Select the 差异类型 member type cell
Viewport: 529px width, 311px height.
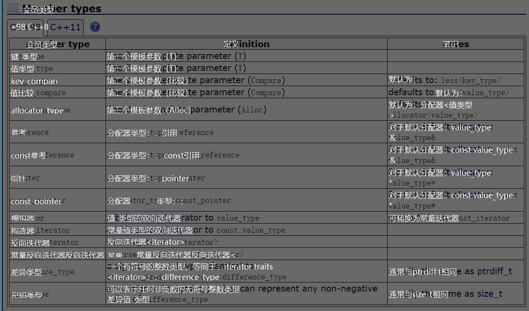point(58,272)
